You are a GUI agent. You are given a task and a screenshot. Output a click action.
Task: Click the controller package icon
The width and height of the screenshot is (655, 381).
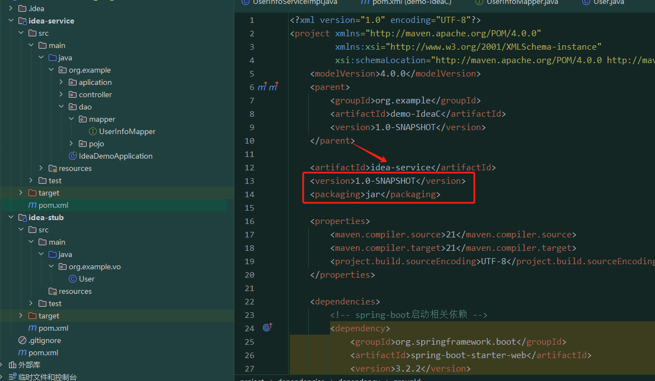pos(73,94)
